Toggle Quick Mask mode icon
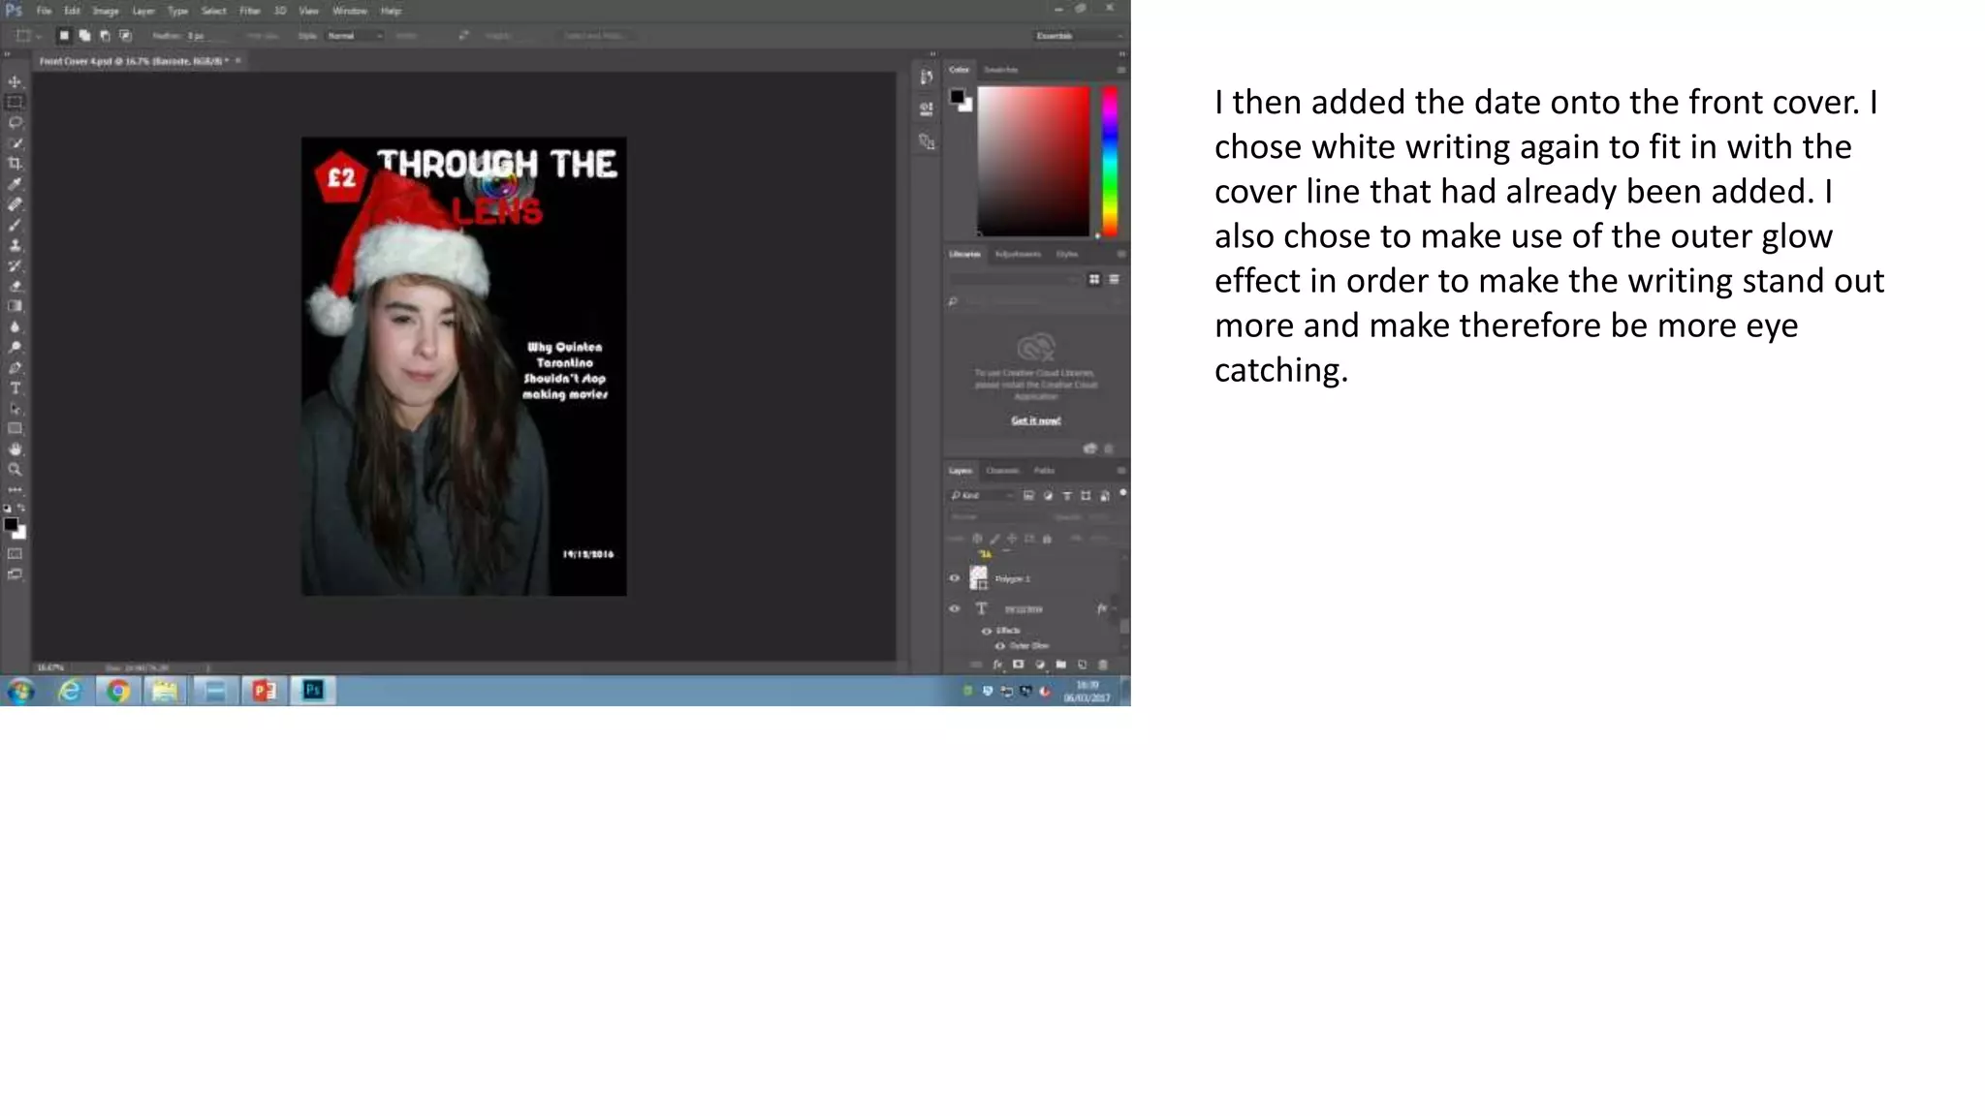Viewport: 1985px width, 1116px height. pos(15,554)
